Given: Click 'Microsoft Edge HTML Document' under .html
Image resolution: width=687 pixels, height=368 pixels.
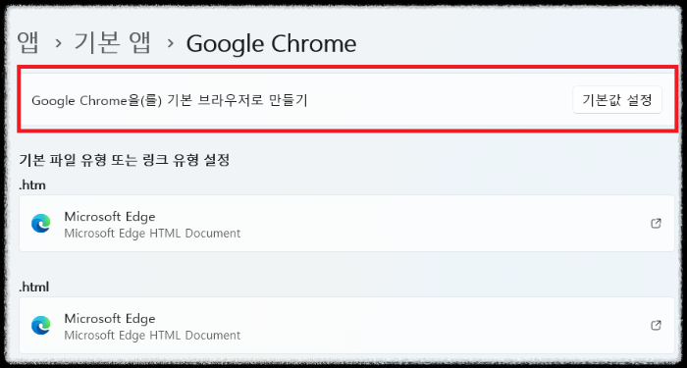Looking at the screenshot, I should click(x=152, y=336).
